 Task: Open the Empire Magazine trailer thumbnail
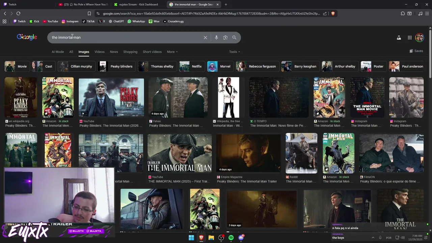(x=248, y=153)
